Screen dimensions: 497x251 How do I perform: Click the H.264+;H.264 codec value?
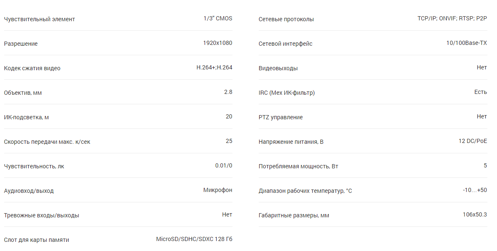(214, 67)
